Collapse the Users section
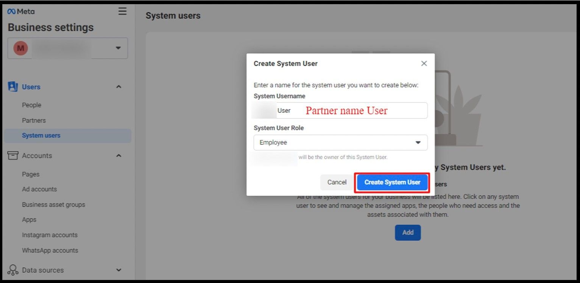Image resolution: width=580 pixels, height=283 pixels. point(118,87)
